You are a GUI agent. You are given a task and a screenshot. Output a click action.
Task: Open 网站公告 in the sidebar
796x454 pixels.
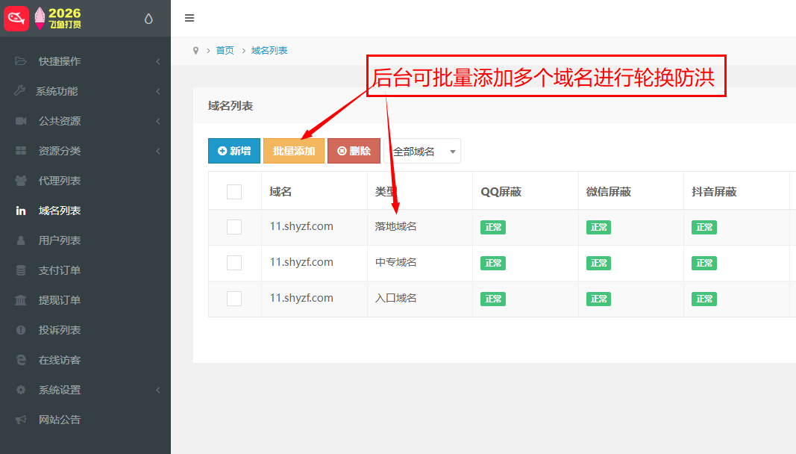(60, 420)
